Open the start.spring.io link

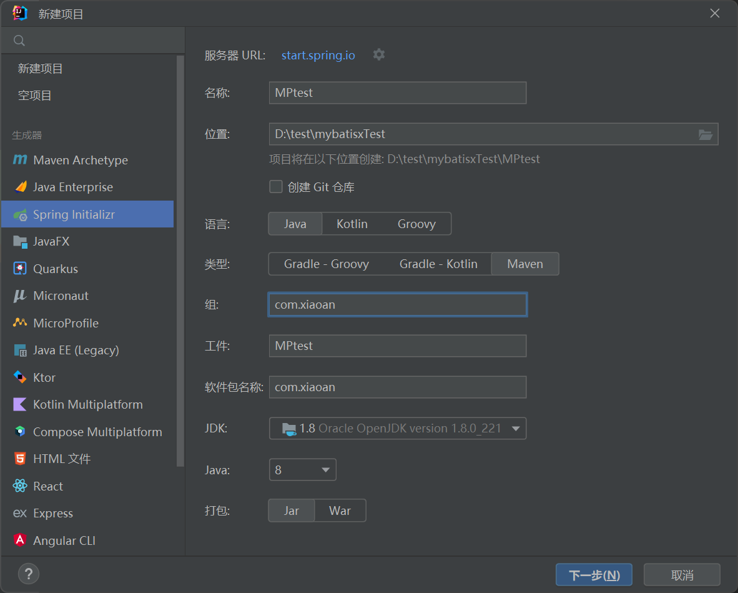point(318,54)
